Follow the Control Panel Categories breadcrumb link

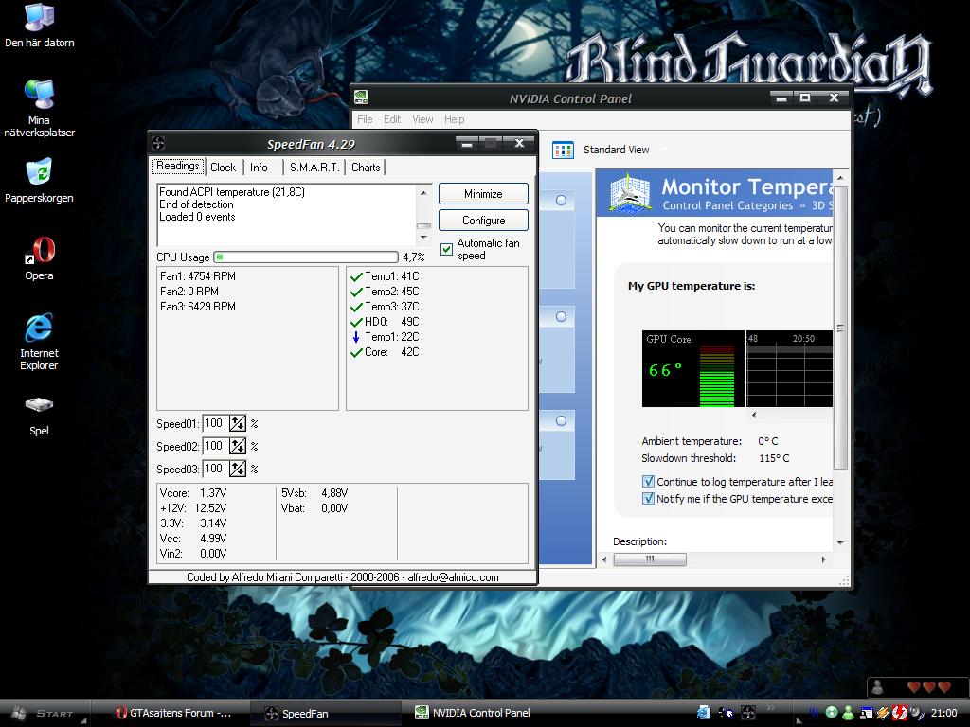[x=727, y=205]
